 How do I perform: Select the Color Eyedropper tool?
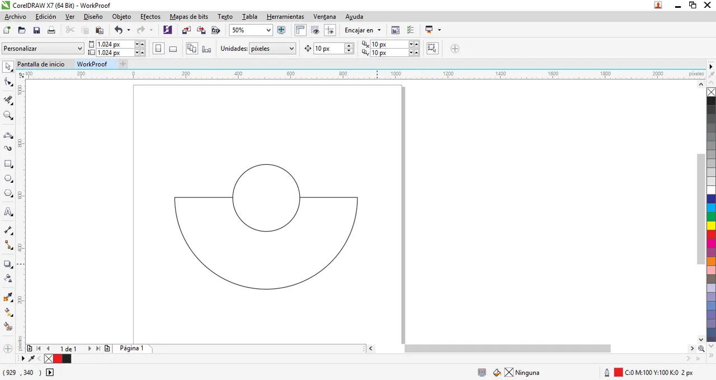(8, 297)
